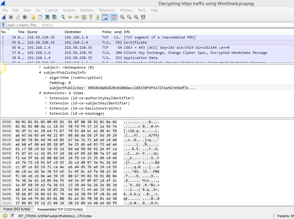Image resolution: width=294 pixels, height=219 pixels.
Task: Start capturing packets with shark fin icon
Action: click(4, 17)
